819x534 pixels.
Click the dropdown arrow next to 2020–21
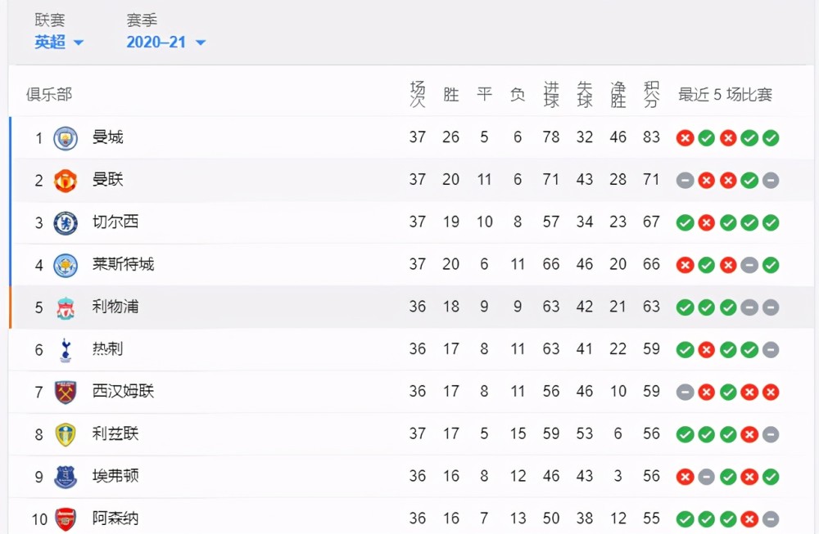tap(201, 43)
